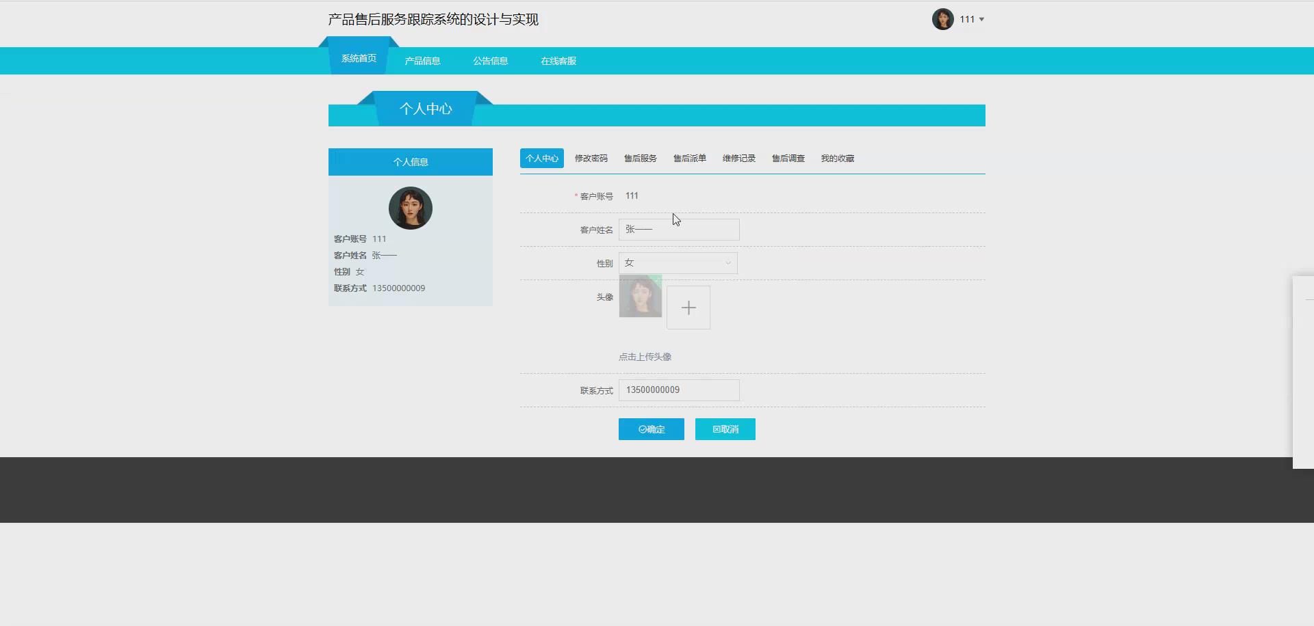1314x626 pixels.
Task: Click the profile photo in 个人信息 card
Action: [x=411, y=208]
